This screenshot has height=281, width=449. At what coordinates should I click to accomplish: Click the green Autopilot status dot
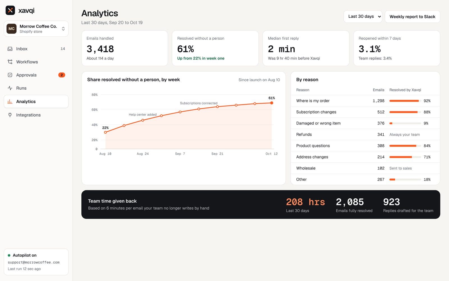[9, 255]
